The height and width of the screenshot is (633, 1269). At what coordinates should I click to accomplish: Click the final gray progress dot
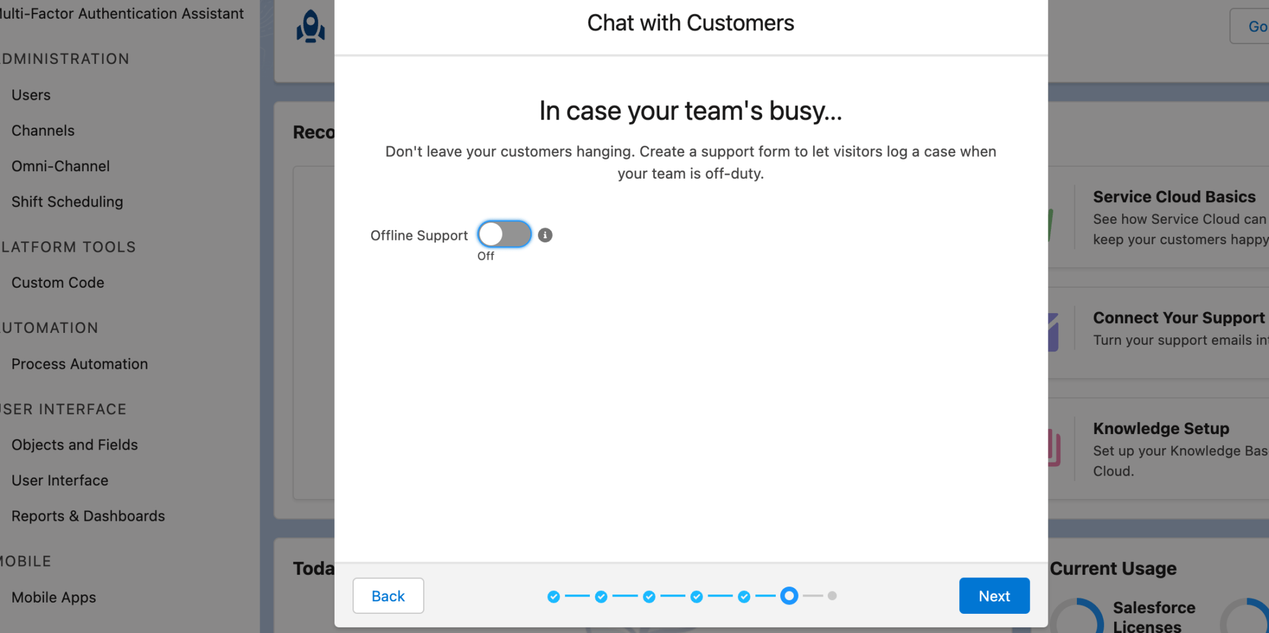[x=832, y=596]
